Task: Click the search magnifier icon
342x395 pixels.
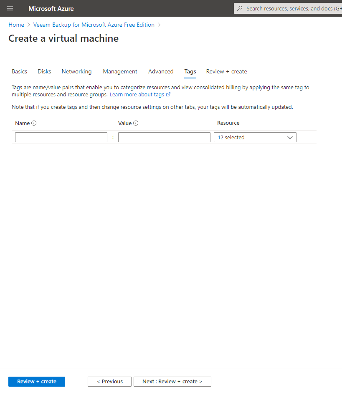Action: 240,8
